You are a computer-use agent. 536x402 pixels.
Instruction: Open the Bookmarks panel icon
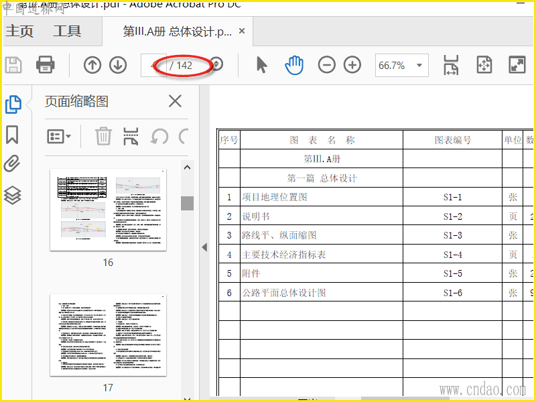pos(12,135)
